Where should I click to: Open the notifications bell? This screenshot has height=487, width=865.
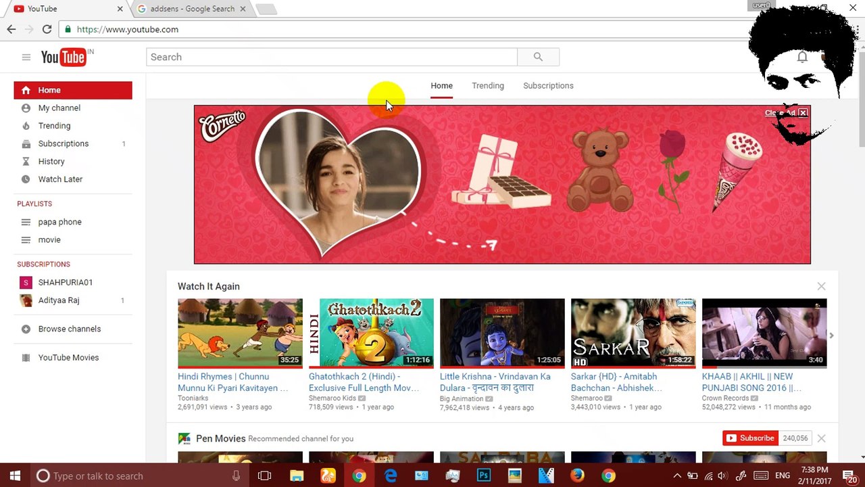802,57
